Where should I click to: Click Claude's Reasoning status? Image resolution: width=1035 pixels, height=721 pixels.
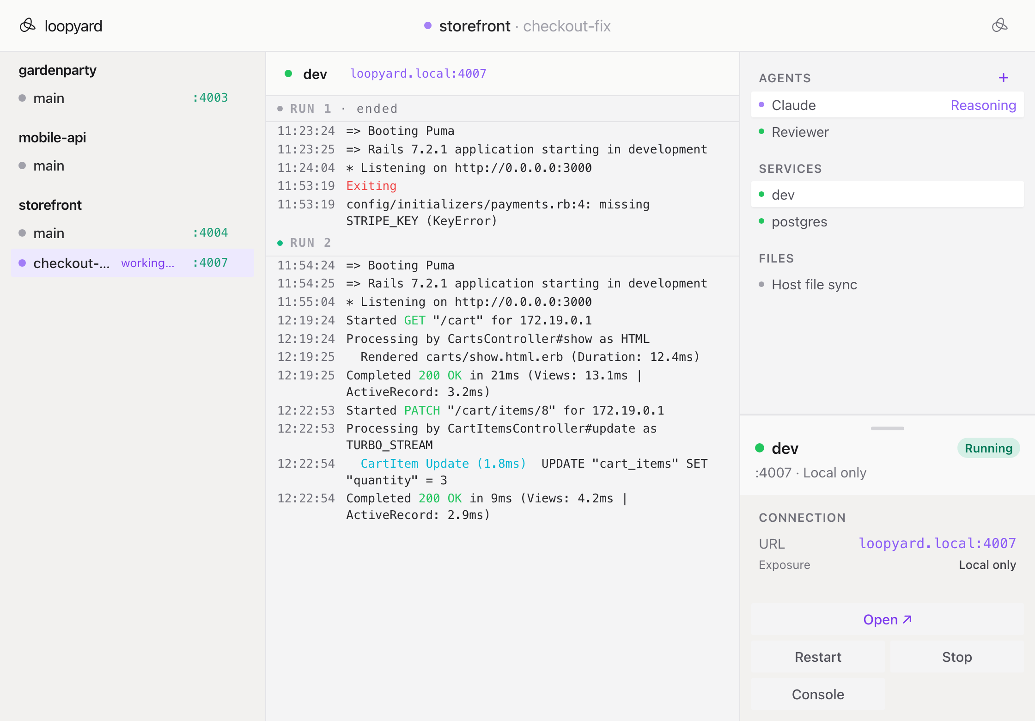pos(983,105)
